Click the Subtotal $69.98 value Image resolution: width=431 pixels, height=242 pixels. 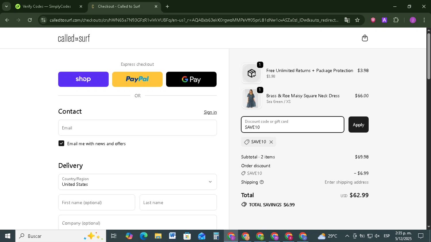click(x=362, y=157)
